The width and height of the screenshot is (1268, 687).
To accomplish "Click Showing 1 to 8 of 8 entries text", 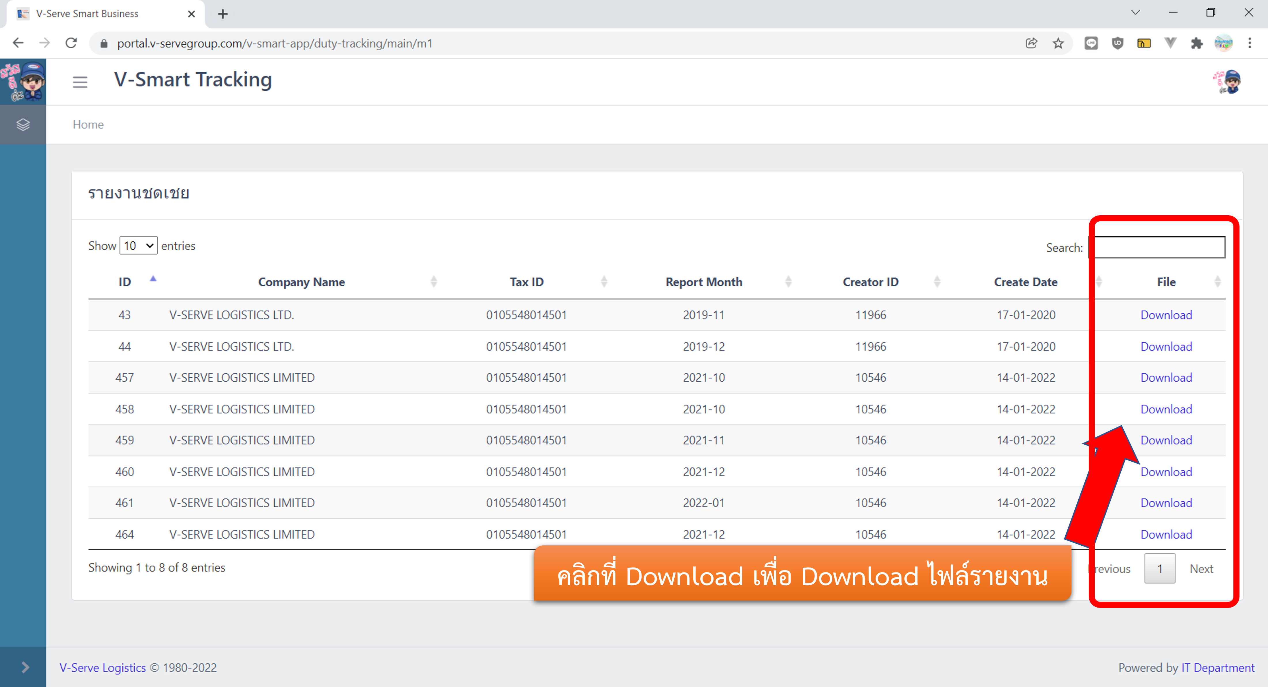I will [156, 568].
